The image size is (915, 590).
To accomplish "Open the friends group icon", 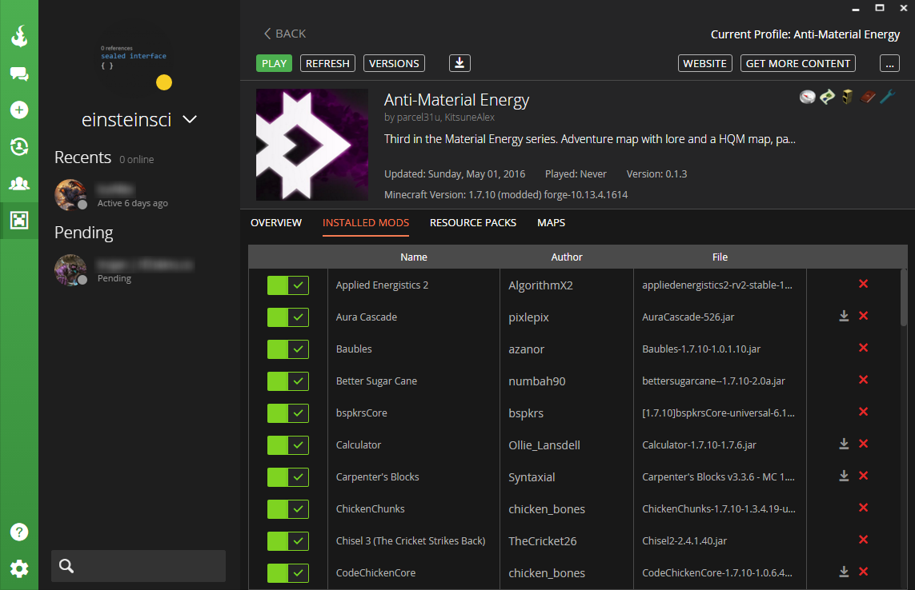I will [19, 184].
